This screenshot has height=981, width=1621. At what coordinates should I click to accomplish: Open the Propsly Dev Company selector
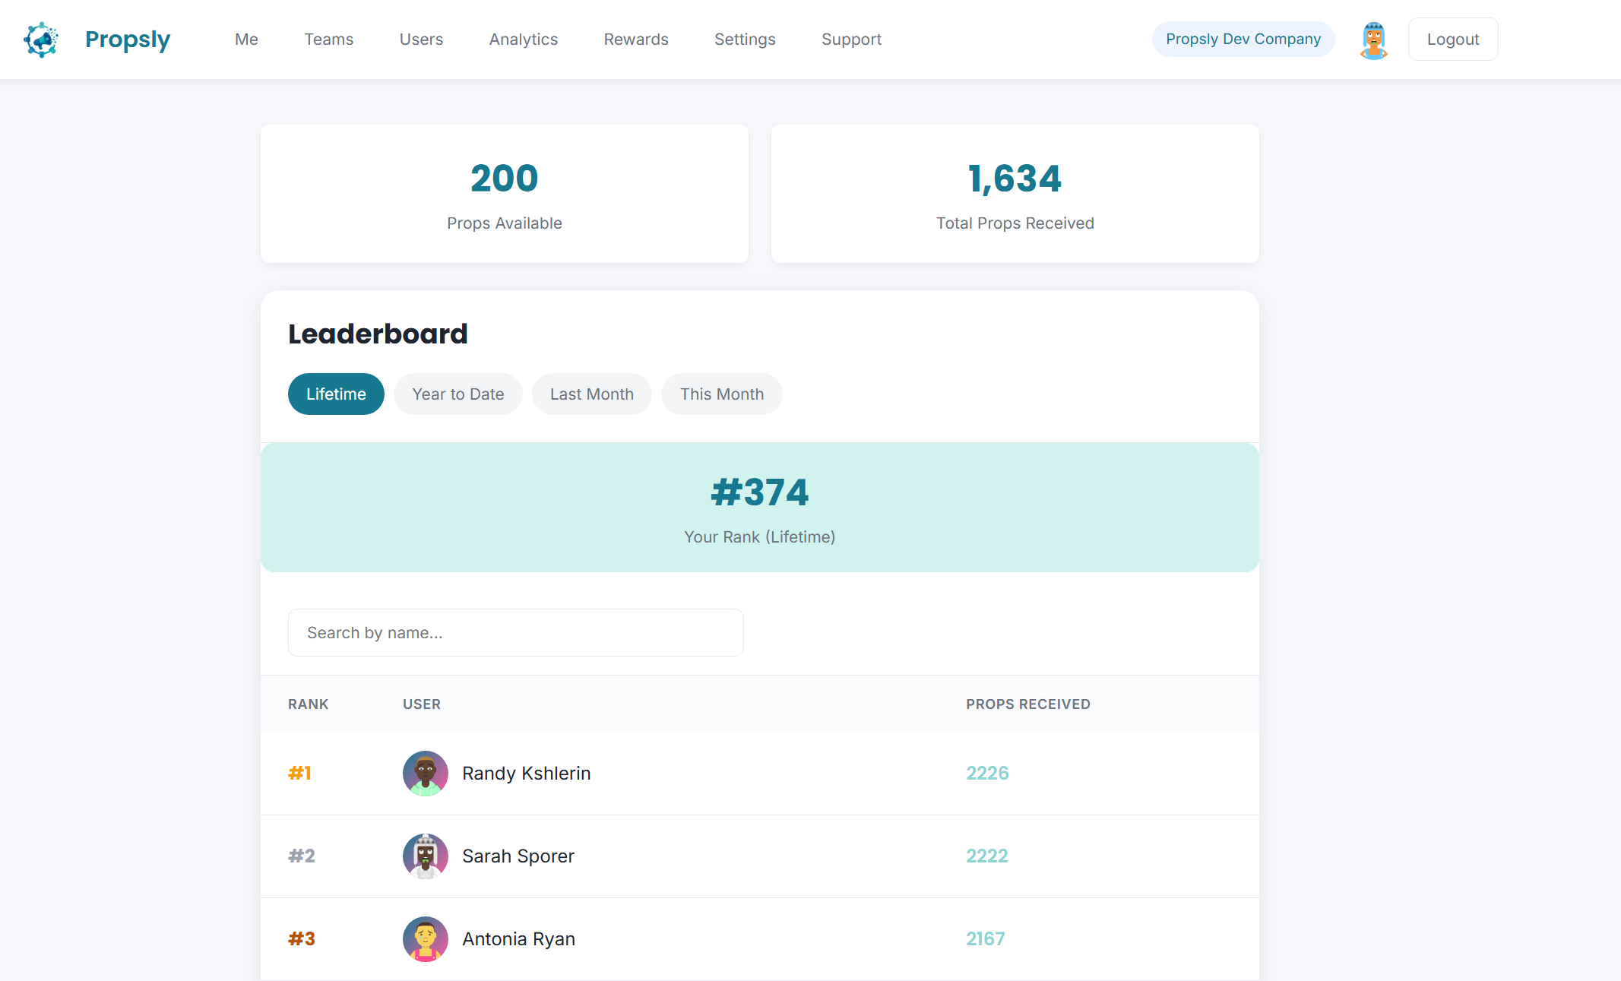[1242, 39]
